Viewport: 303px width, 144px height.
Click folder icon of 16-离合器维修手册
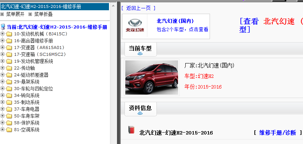[x=9, y=41]
